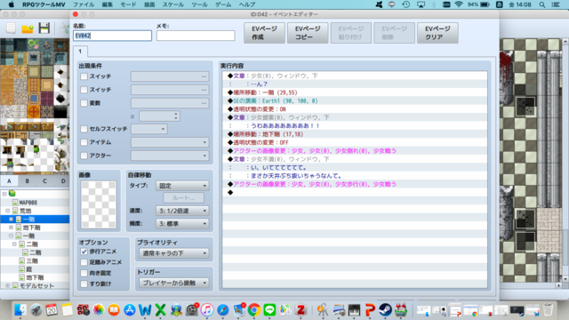
Task: Open the セルフスイッチ dropdown
Action: click(x=149, y=129)
